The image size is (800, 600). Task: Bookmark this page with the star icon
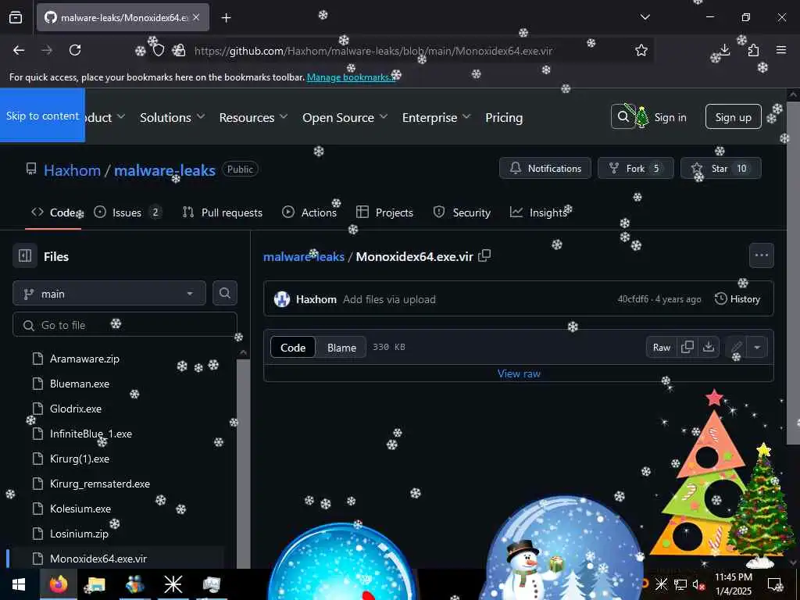click(x=641, y=50)
